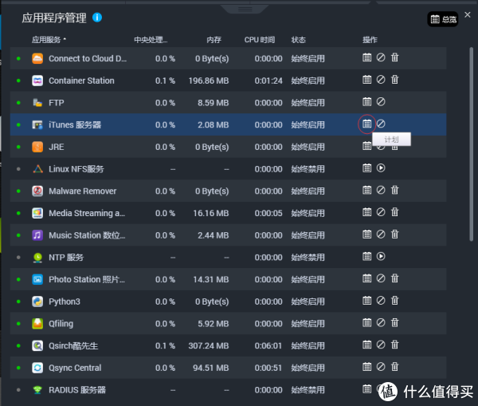Open schedule for iTunes 服务器
Image resolution: width=478 pixels, height=406 pixels.
pyautogui.click(x=367, y=124)
